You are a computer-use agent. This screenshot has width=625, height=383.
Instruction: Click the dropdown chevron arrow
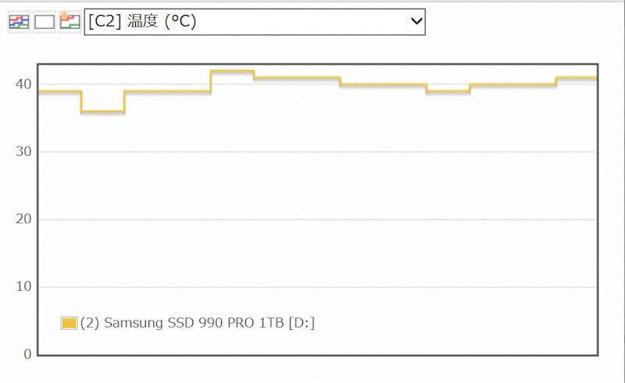coord(416,21)
